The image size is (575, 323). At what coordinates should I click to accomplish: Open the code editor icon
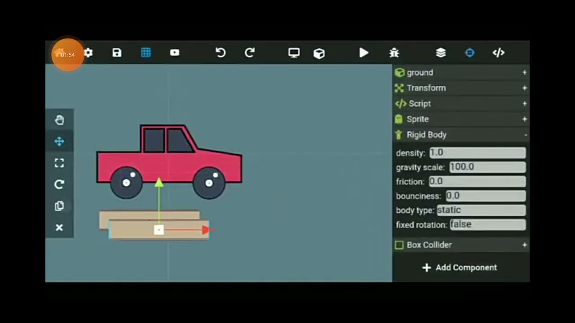[499, 53]
